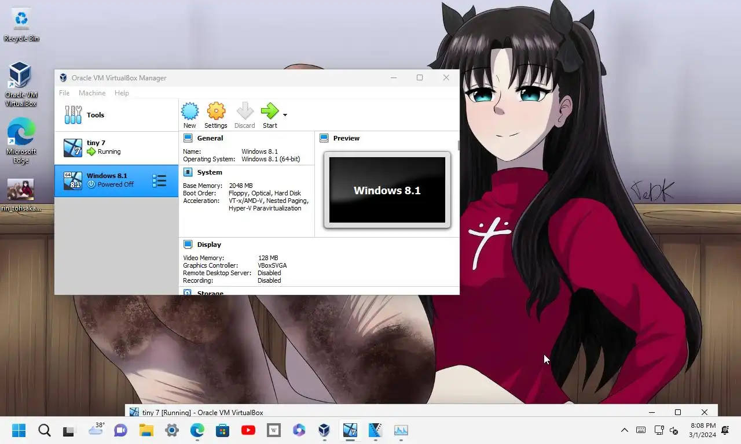Click the touch keyboard tray icon
Image resolution: width=741 pixels, height=444 pixels.
pos(641,430)
